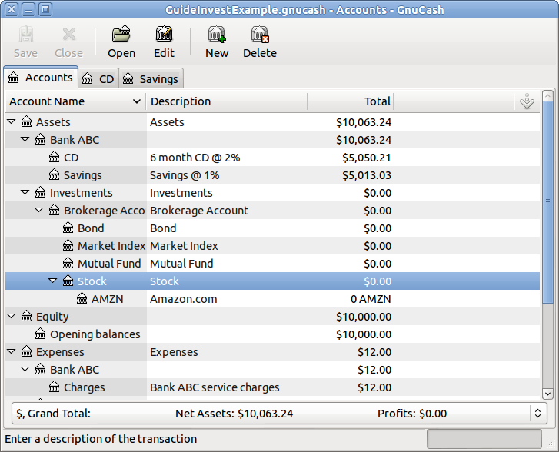
Task: Collapse the Investments account branch
Action: point(25,193)
